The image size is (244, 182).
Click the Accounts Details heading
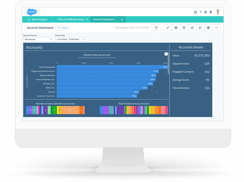191,47
